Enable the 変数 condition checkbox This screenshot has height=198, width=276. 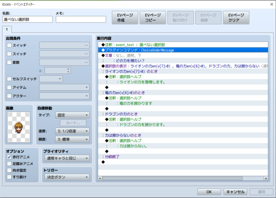9,62
